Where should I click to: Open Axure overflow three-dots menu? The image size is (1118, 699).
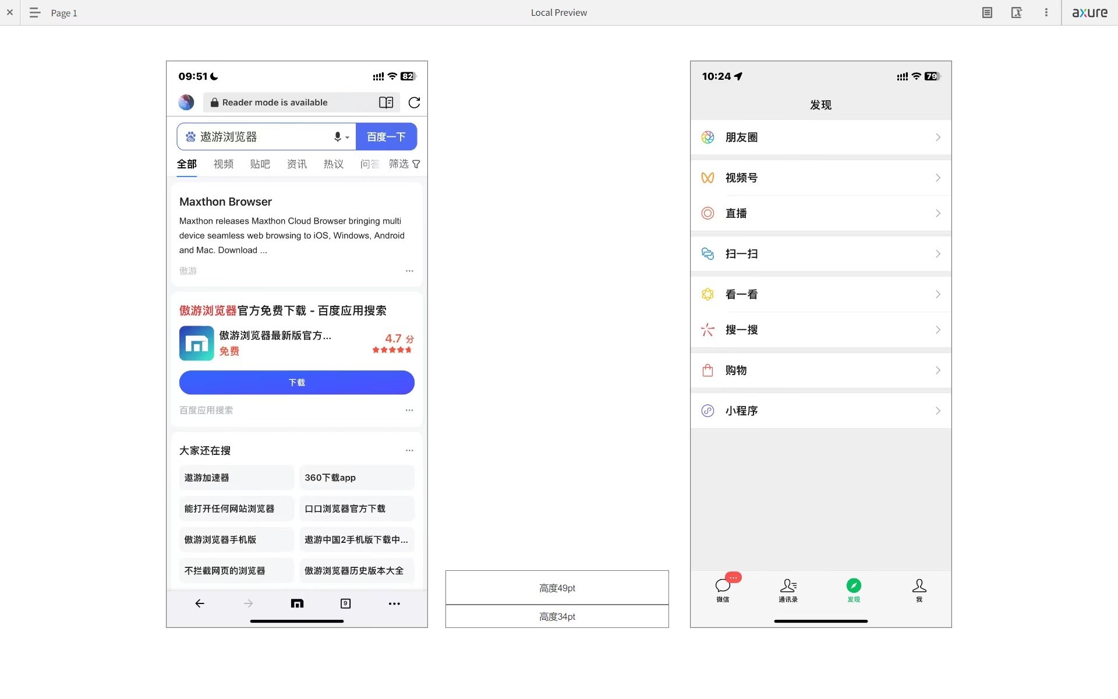[1046, 12]
